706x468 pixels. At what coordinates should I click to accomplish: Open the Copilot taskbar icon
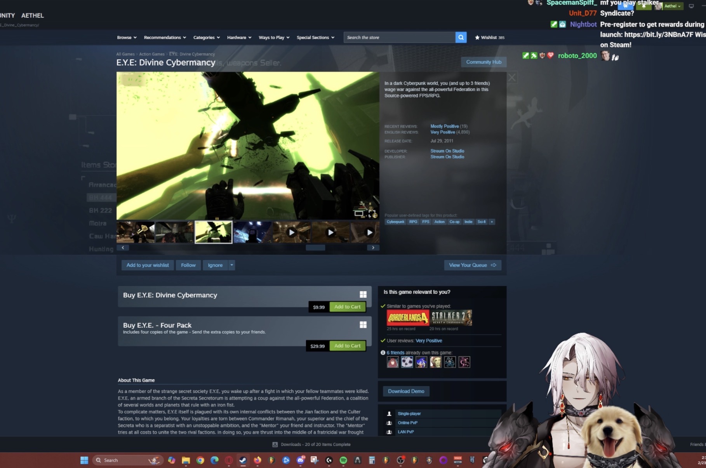[171, 460]
